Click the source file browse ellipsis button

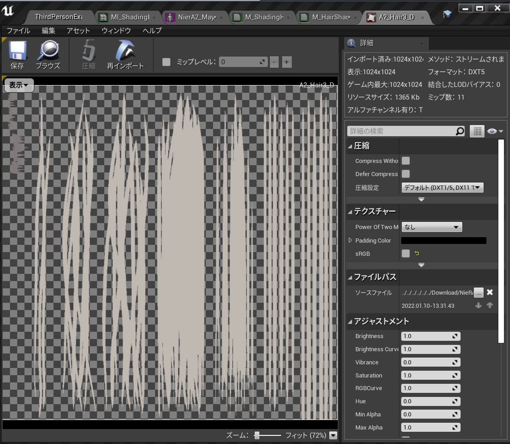479,292
